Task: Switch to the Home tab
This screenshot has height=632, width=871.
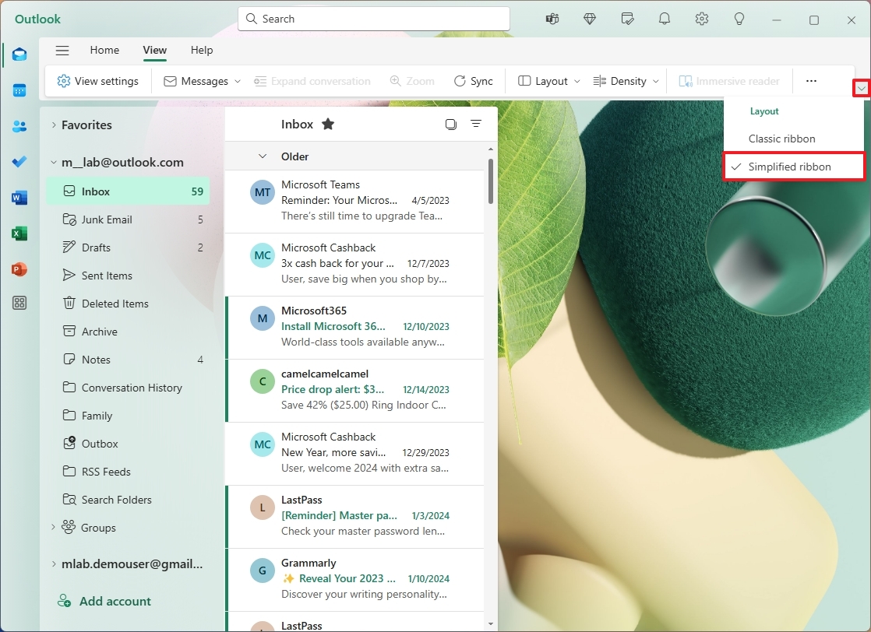Action: click(x=104, y=50)
